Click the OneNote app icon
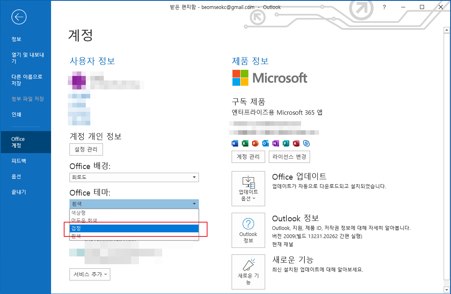This screenshot has width=451, height=294. [276, 143]
